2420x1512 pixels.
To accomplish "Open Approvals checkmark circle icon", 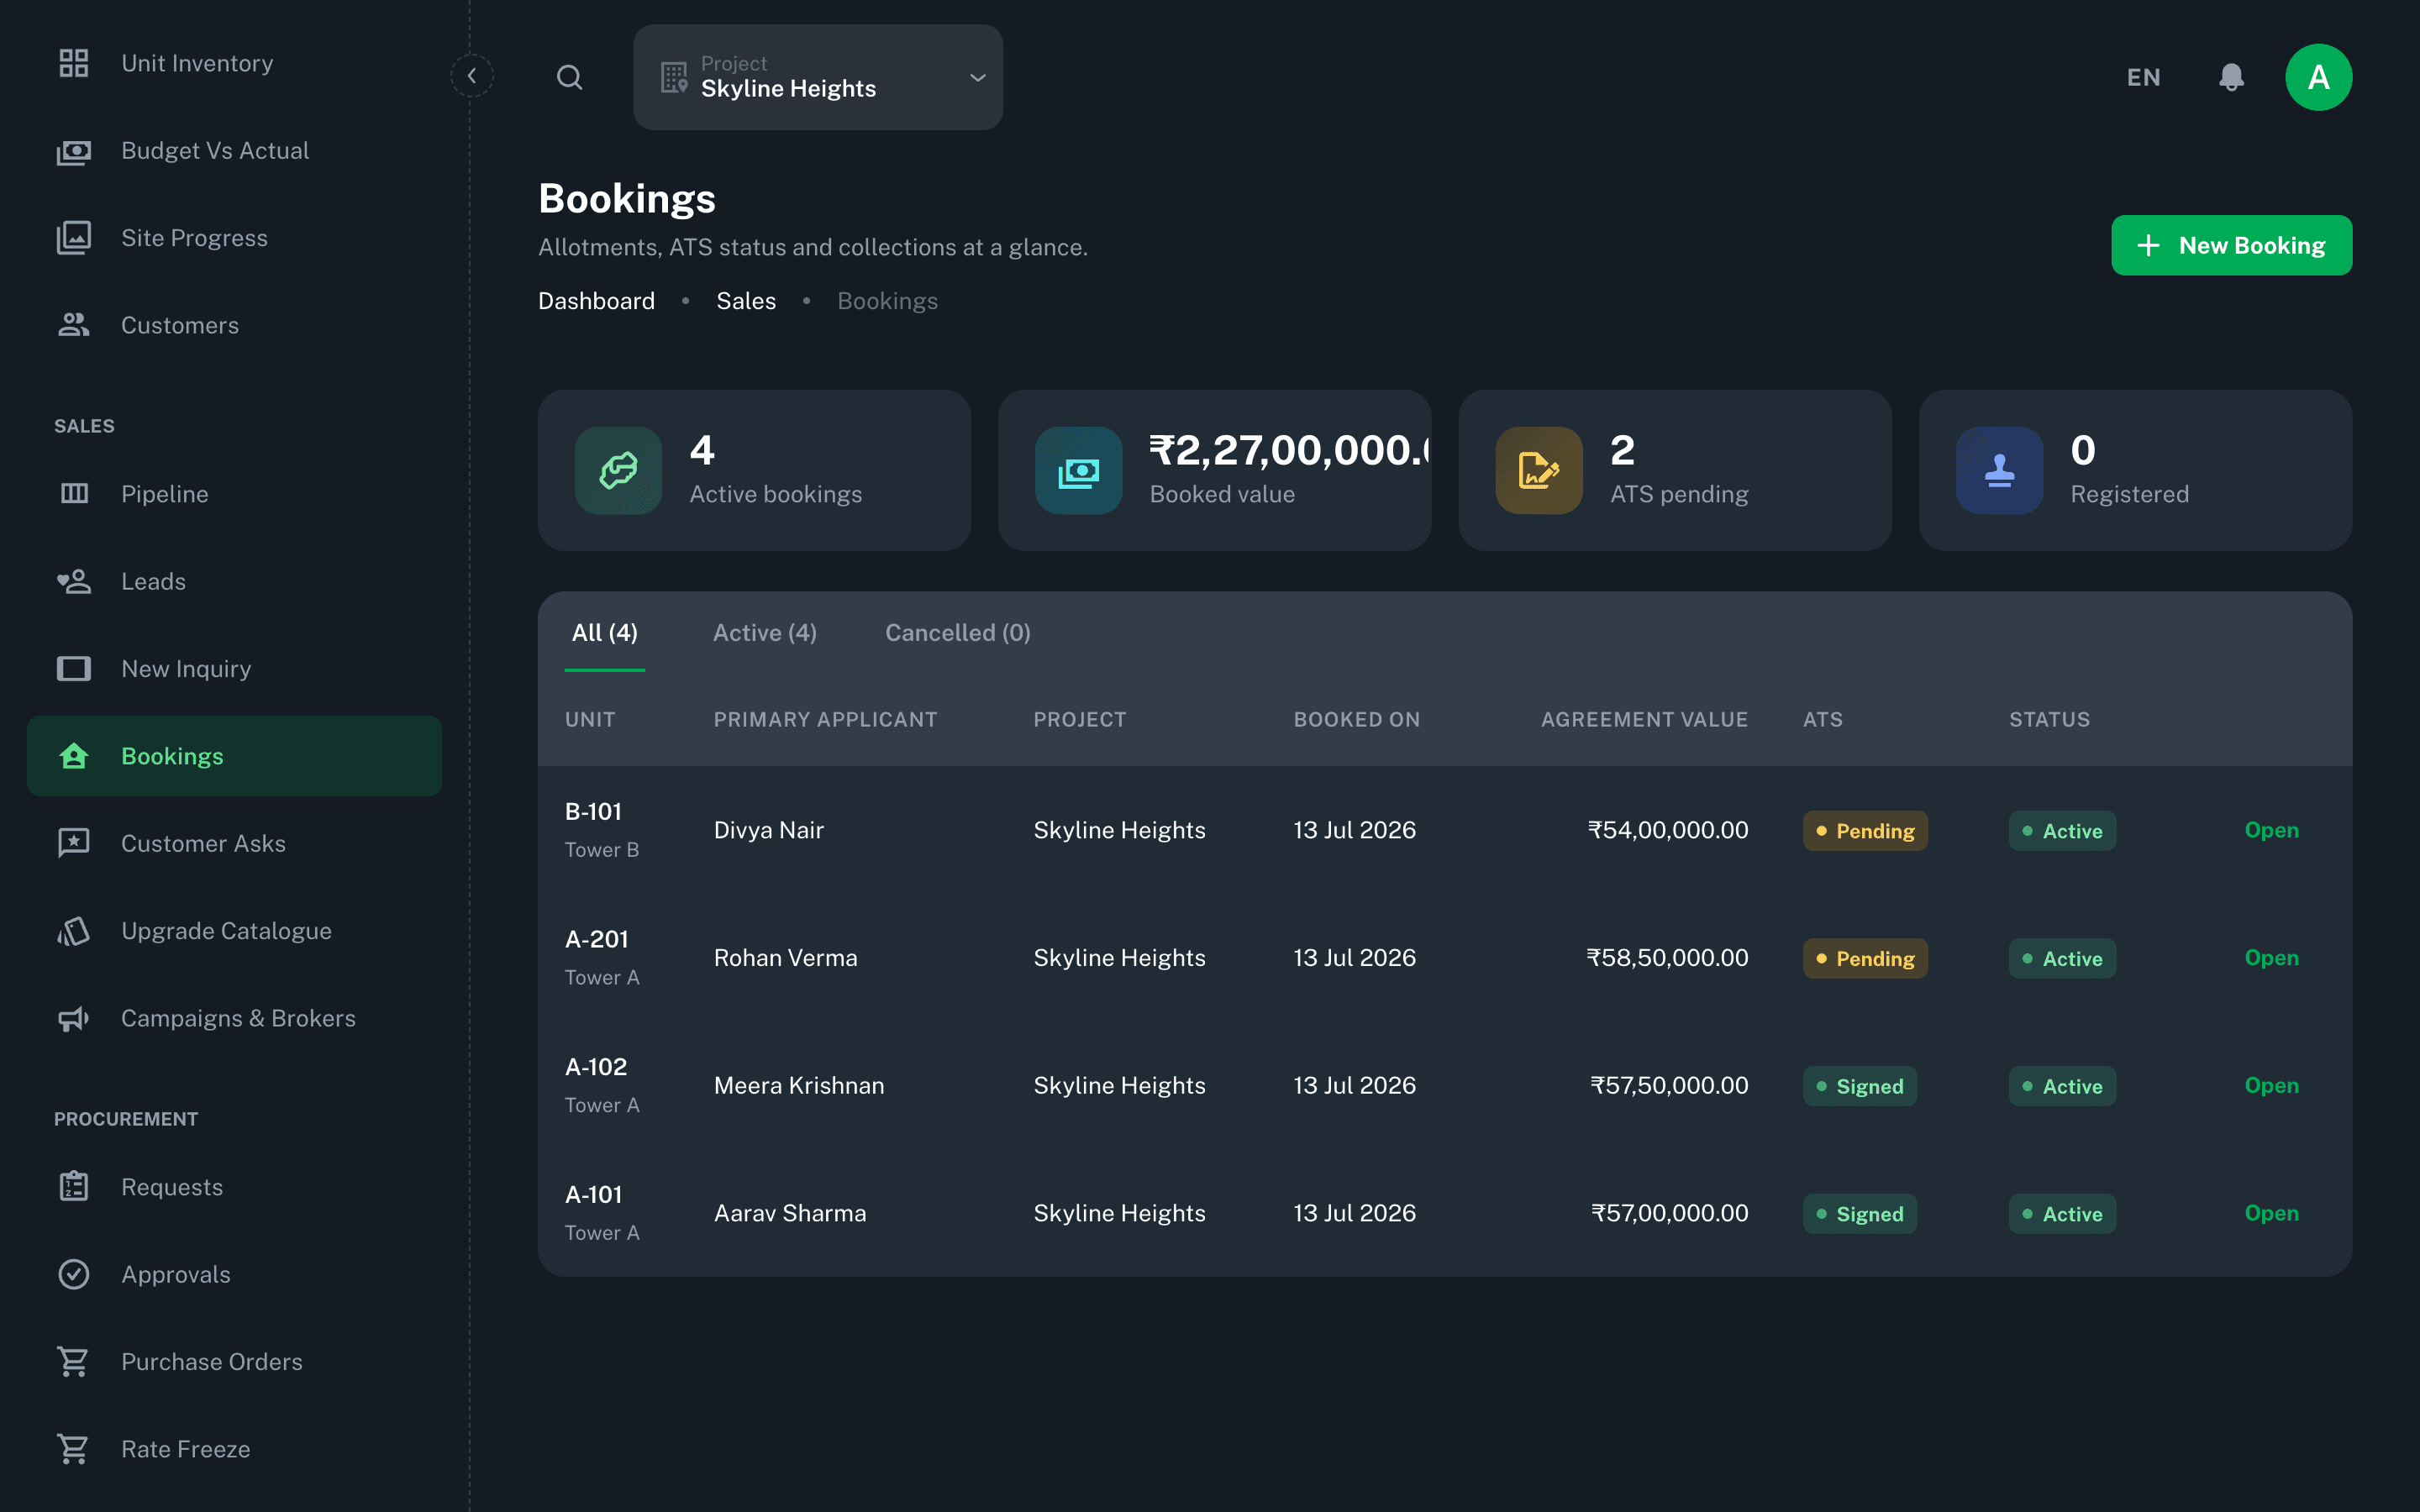I will coord(73,1274).
